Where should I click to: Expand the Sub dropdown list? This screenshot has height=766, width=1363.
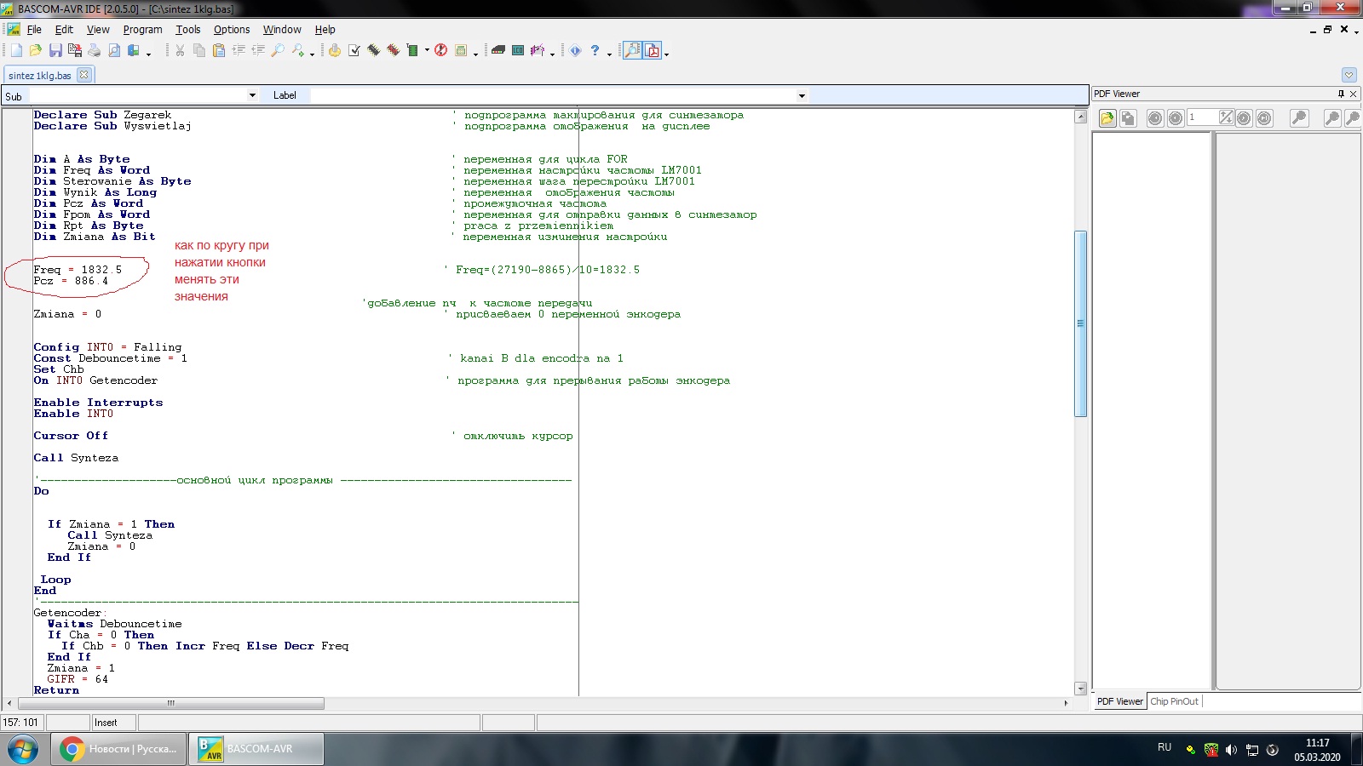(x=252, y=95)
